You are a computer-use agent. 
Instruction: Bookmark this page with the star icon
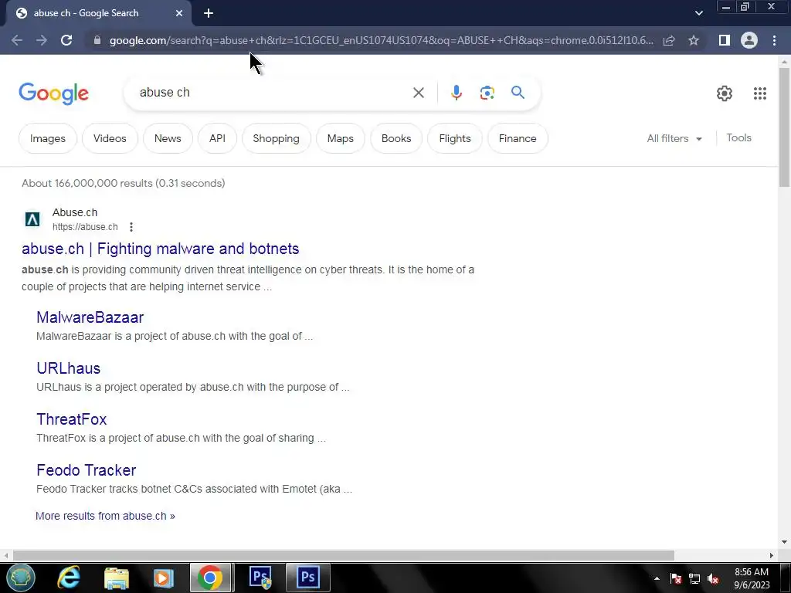pyautogui.click(x=694, y=40)
